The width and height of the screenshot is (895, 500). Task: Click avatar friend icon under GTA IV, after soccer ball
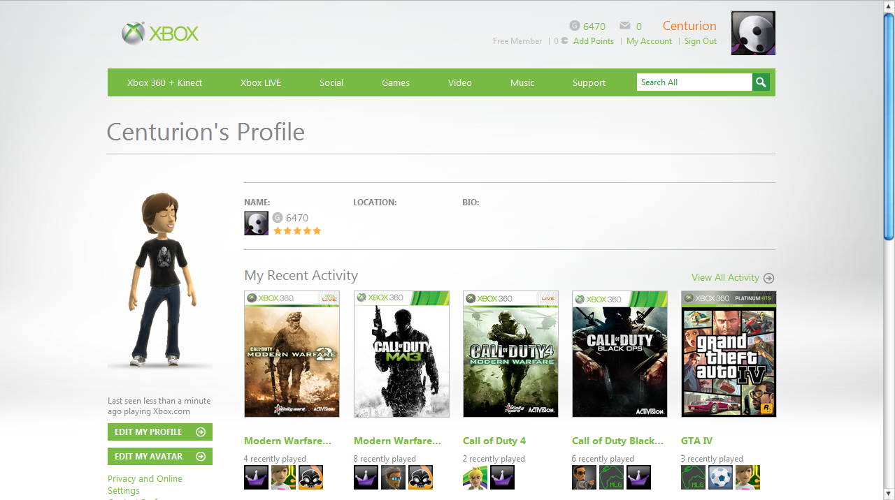(x=747, y=478)
